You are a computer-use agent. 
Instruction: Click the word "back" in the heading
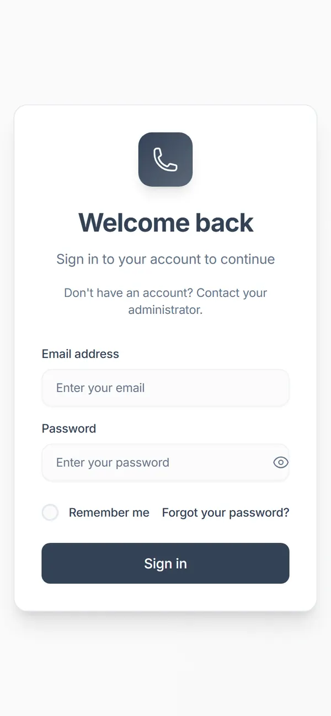(225, 223)
